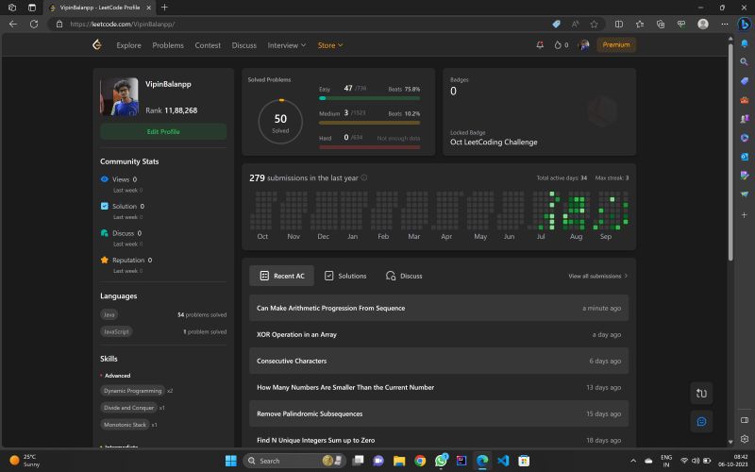Open How Many Numbers Are Smaller submission
Image resolution: width=755 pixels, height=472 pixels.
pyautogui.click(x=439, y=387)
